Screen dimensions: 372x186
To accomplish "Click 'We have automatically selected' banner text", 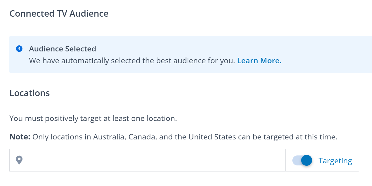I will click(132, 60).
